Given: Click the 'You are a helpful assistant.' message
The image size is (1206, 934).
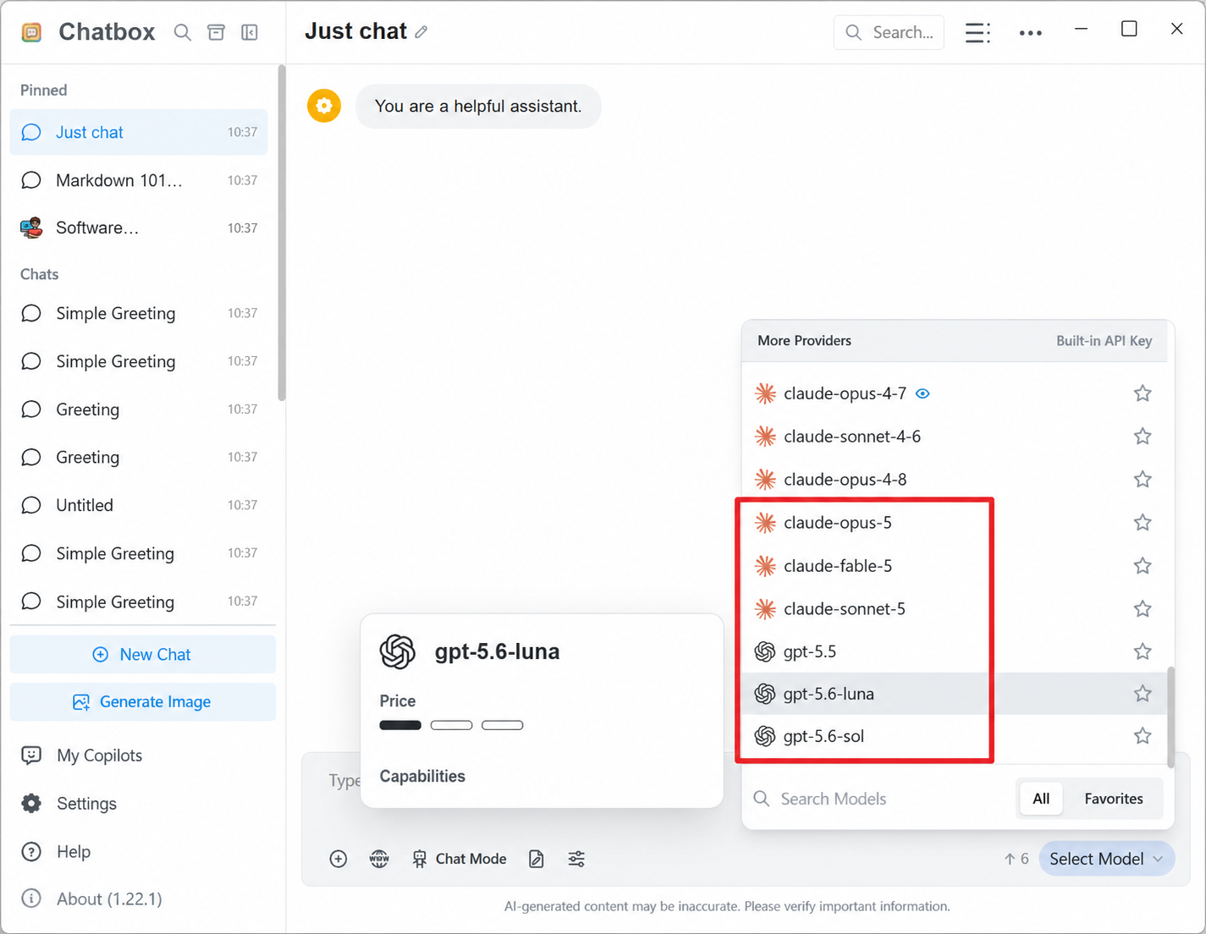Looking at the screenshot, I should coord(478,107).
